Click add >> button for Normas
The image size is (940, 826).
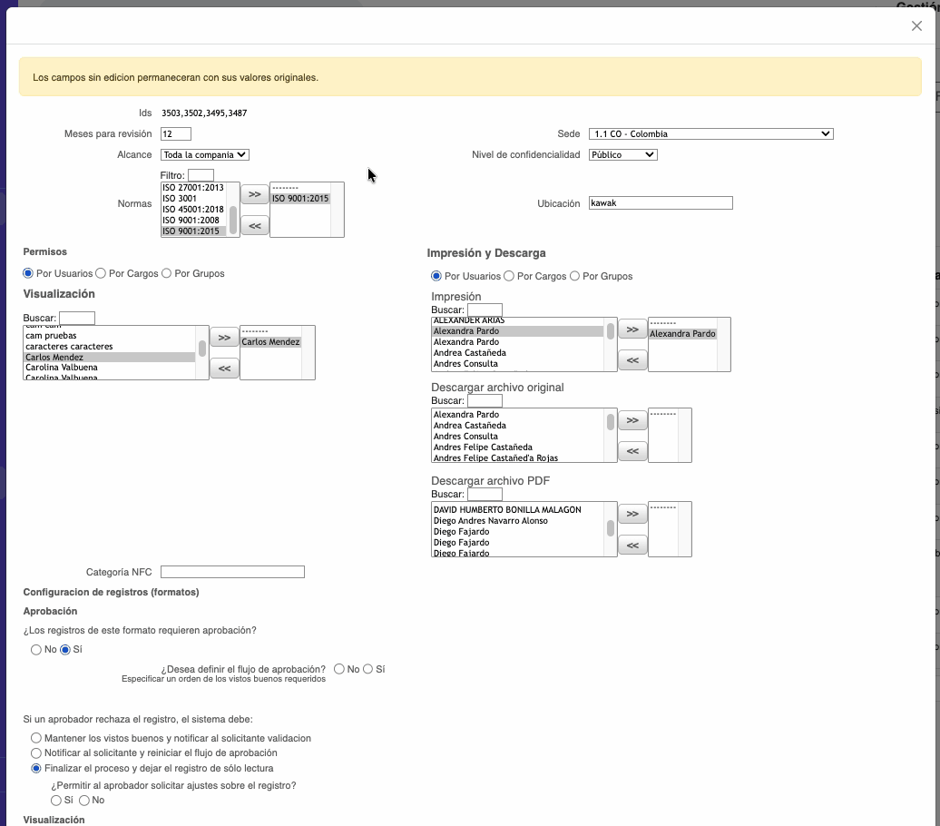(x=254, y=194)
